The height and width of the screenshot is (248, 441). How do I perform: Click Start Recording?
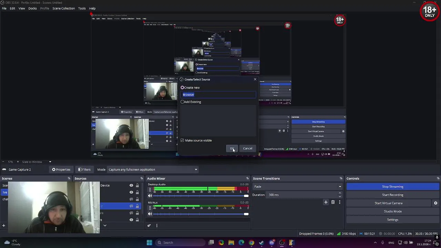[x=392, y=195]
